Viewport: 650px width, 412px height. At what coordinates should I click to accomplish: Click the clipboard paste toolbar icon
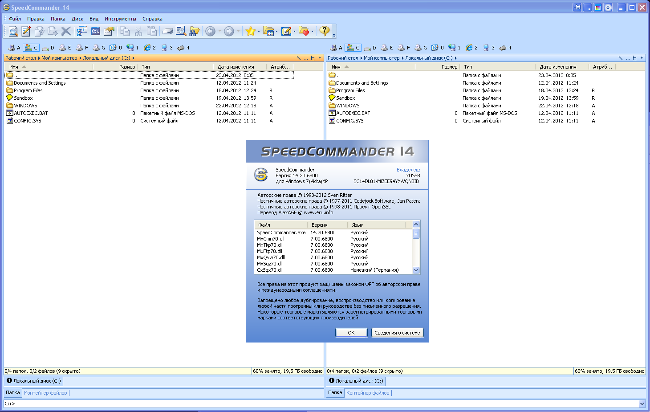tap(152, 31)
